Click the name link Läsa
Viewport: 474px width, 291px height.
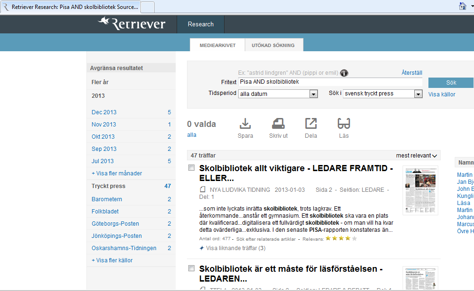pos(463,203)
